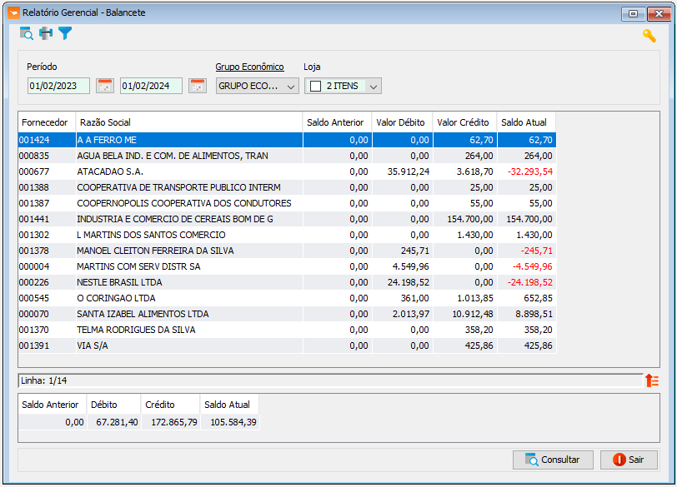This screenshot has height=487, width=677.
Task: Select the ATACADAO S.A. row
Action: tap(287, 171)
